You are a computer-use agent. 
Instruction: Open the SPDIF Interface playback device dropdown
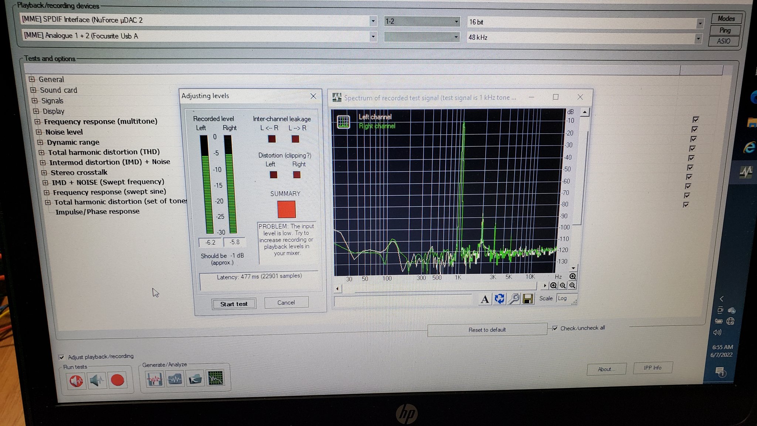click(373, 21)
